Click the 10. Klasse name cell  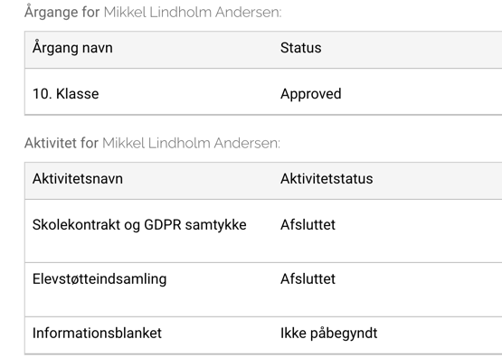(x=66, y=94)
